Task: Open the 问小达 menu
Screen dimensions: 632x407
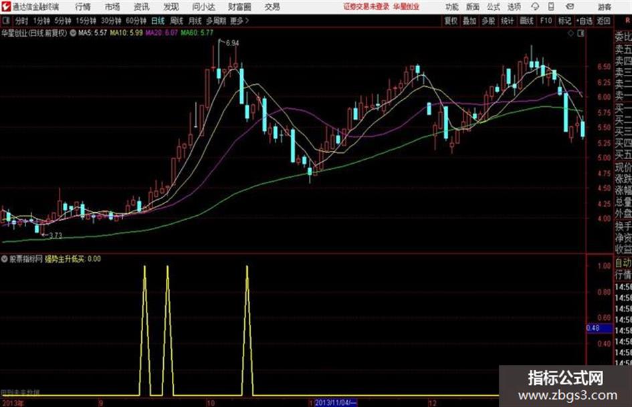Action: pyautogui.click(x=203, y=7)
